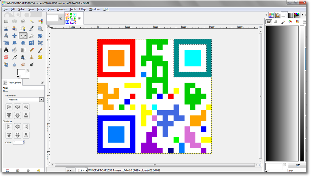Select the Foreground Select tool
Viewport: 311px width, 177px height.
coord(14,28)
